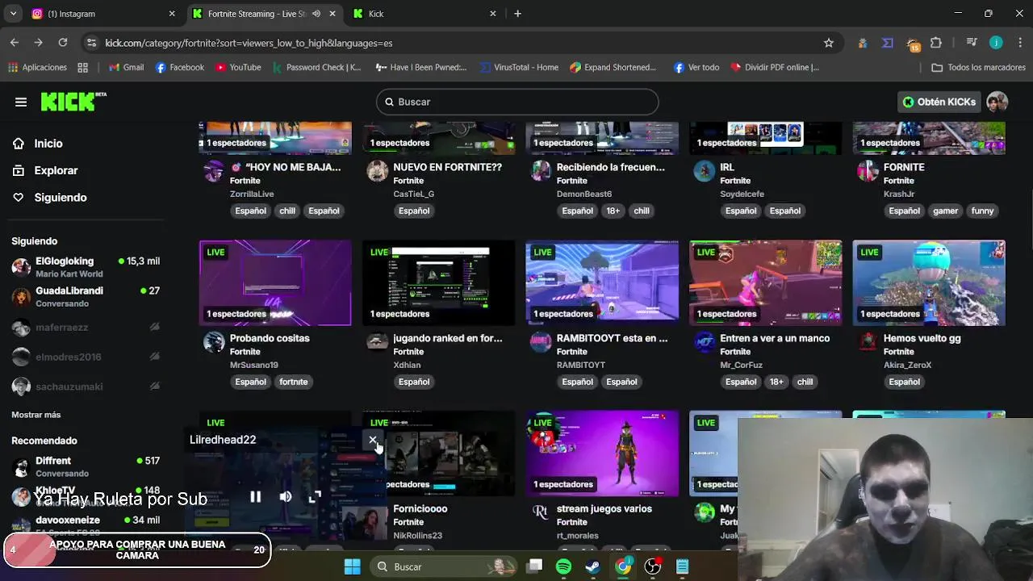1033x581 pixels.
Task: Open Steam from the taskbar
Action: point(592,566)
